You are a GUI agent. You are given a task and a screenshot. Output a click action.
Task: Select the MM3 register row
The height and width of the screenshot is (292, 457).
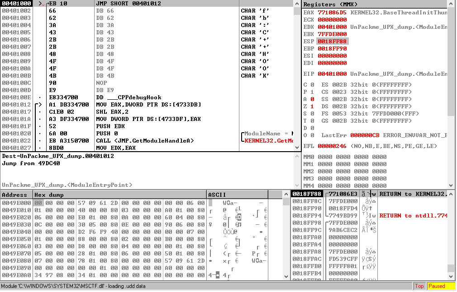point(345,179)
